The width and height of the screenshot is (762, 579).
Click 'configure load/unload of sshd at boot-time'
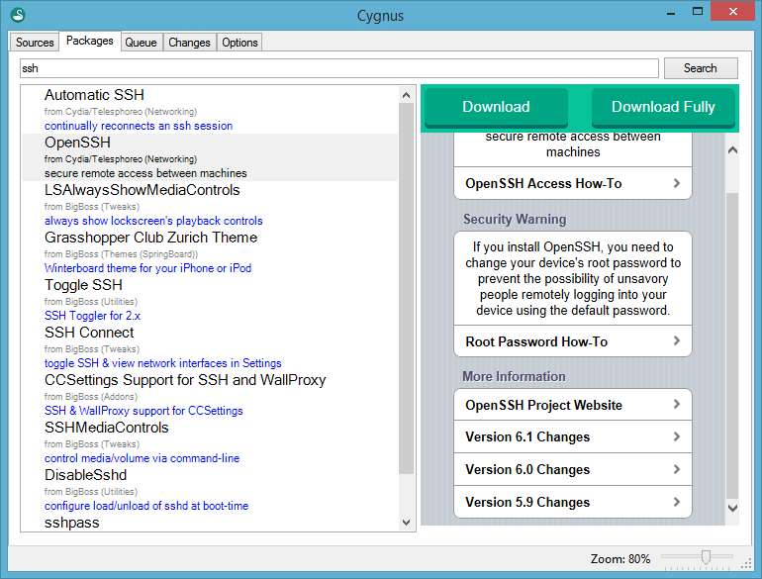[x=146, y=506]
